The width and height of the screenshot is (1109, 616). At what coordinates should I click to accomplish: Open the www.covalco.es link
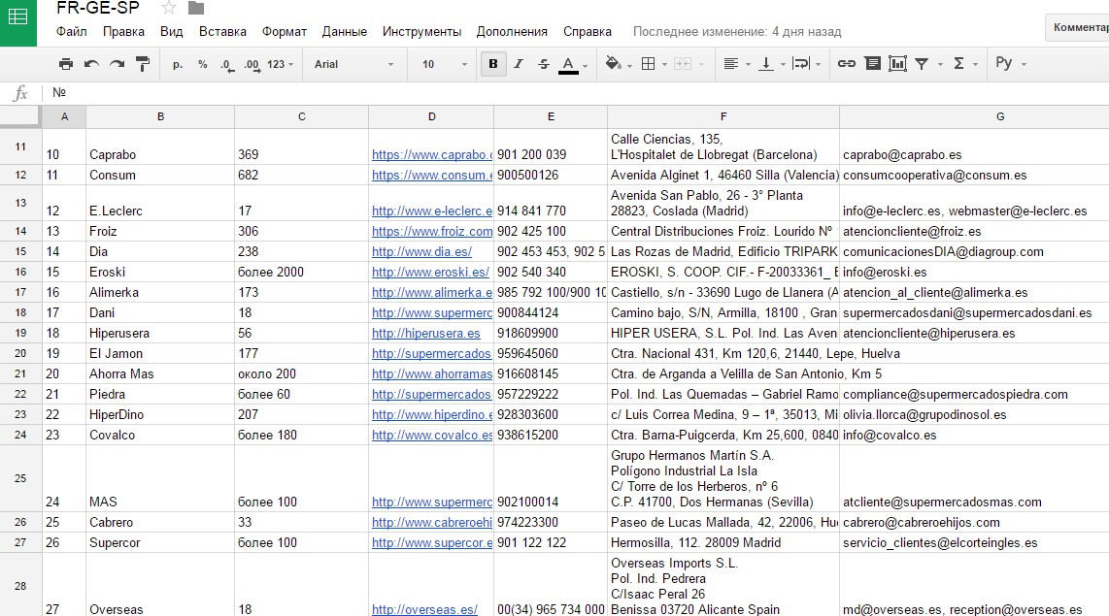pyautogui.click(x=431, y=436)
